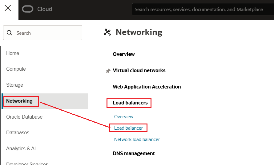The height and width of the screenshot is (165, 274).
Task: Select the Networking menu item
Action: tap(19, 101)
